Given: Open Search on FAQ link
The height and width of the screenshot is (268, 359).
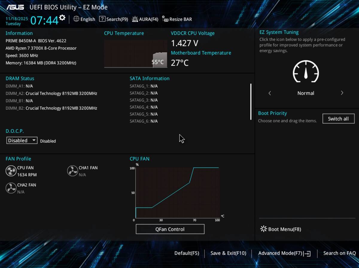Looking at the screenshot, I should click(x=340, y=253).
